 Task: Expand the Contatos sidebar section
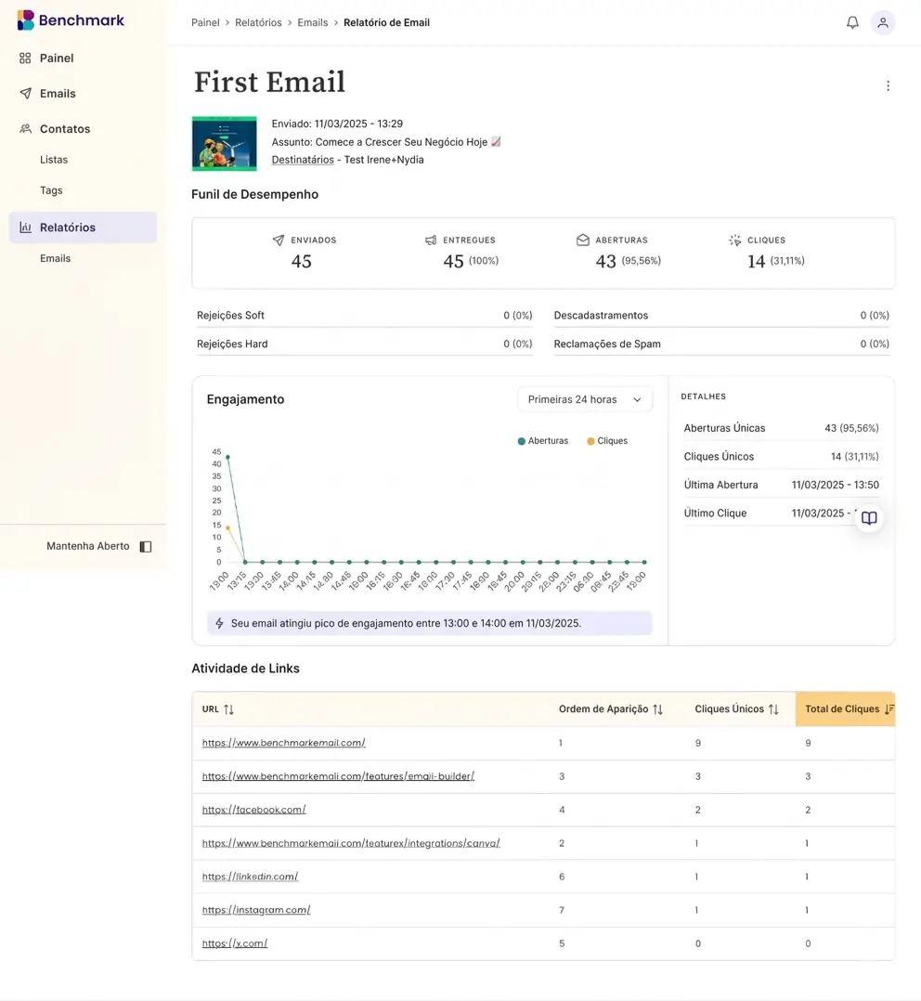[x=65, y=129]
